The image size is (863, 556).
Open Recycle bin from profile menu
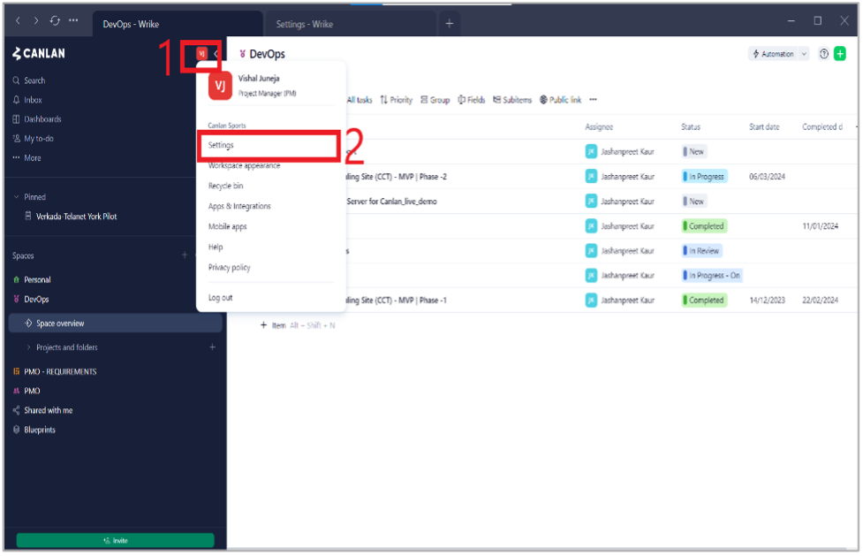225,187
